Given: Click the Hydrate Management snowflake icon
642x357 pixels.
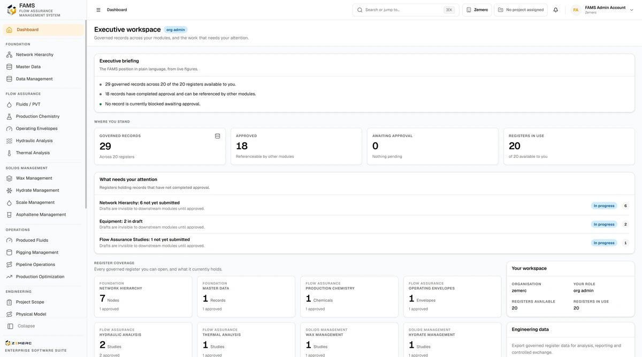Looking at the screenshot, I should tap(9, 191).
